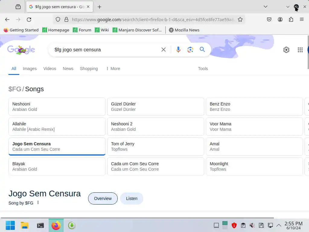Focus the URL address bar
This screenshot has width=309, height=232.
[153, 20]
